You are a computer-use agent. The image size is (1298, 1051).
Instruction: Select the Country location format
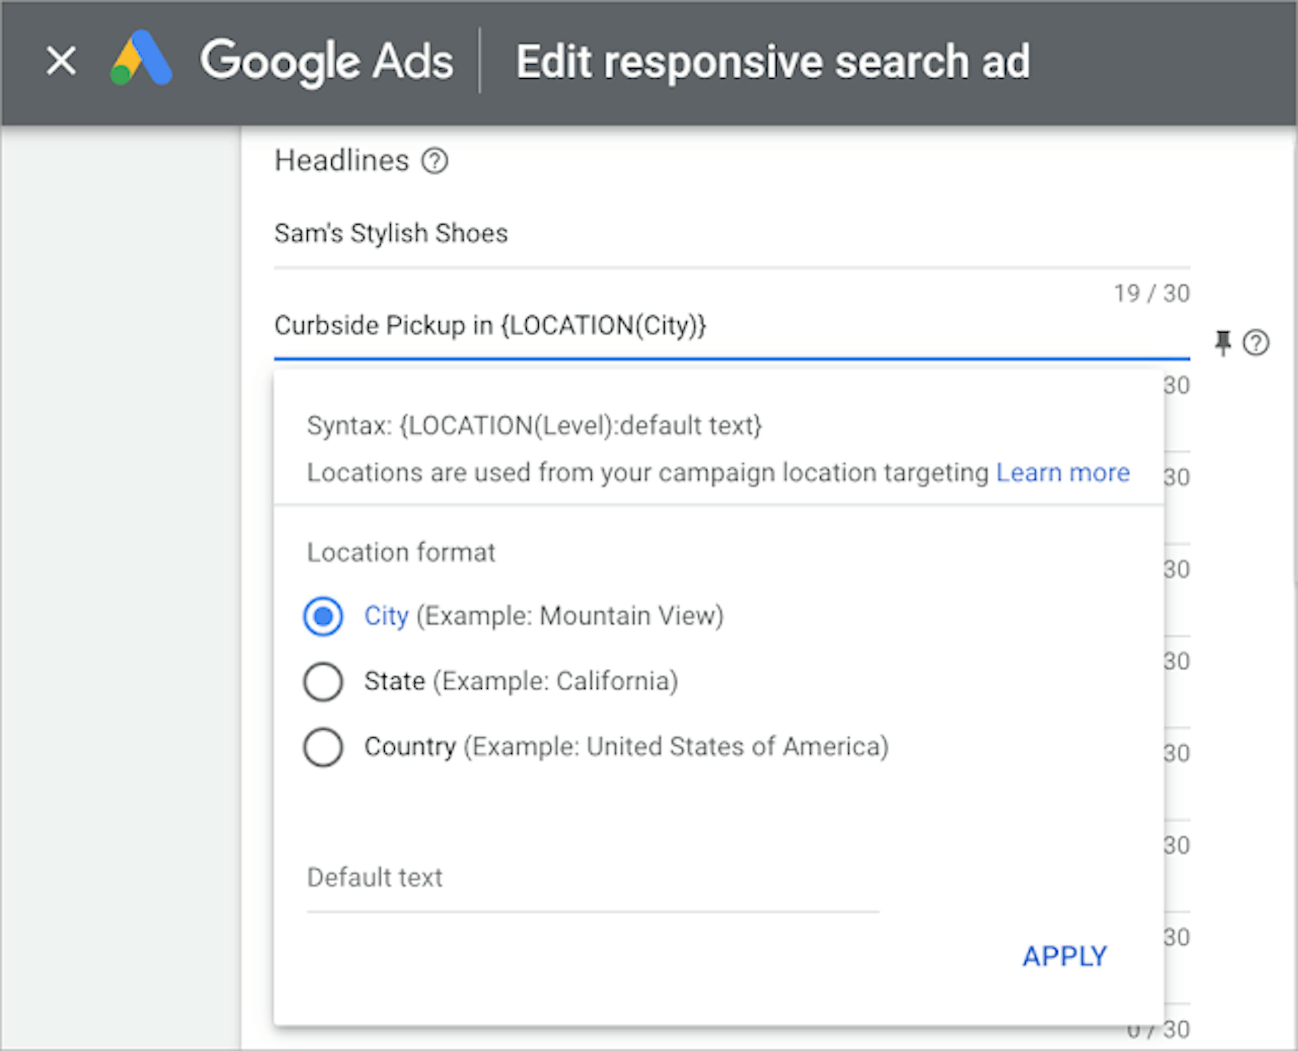pyautogui.click(x=324, y=746)
